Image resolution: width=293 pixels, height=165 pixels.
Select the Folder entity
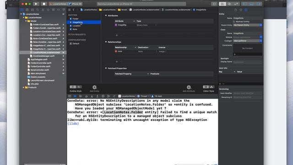click(x=76, y=19)
